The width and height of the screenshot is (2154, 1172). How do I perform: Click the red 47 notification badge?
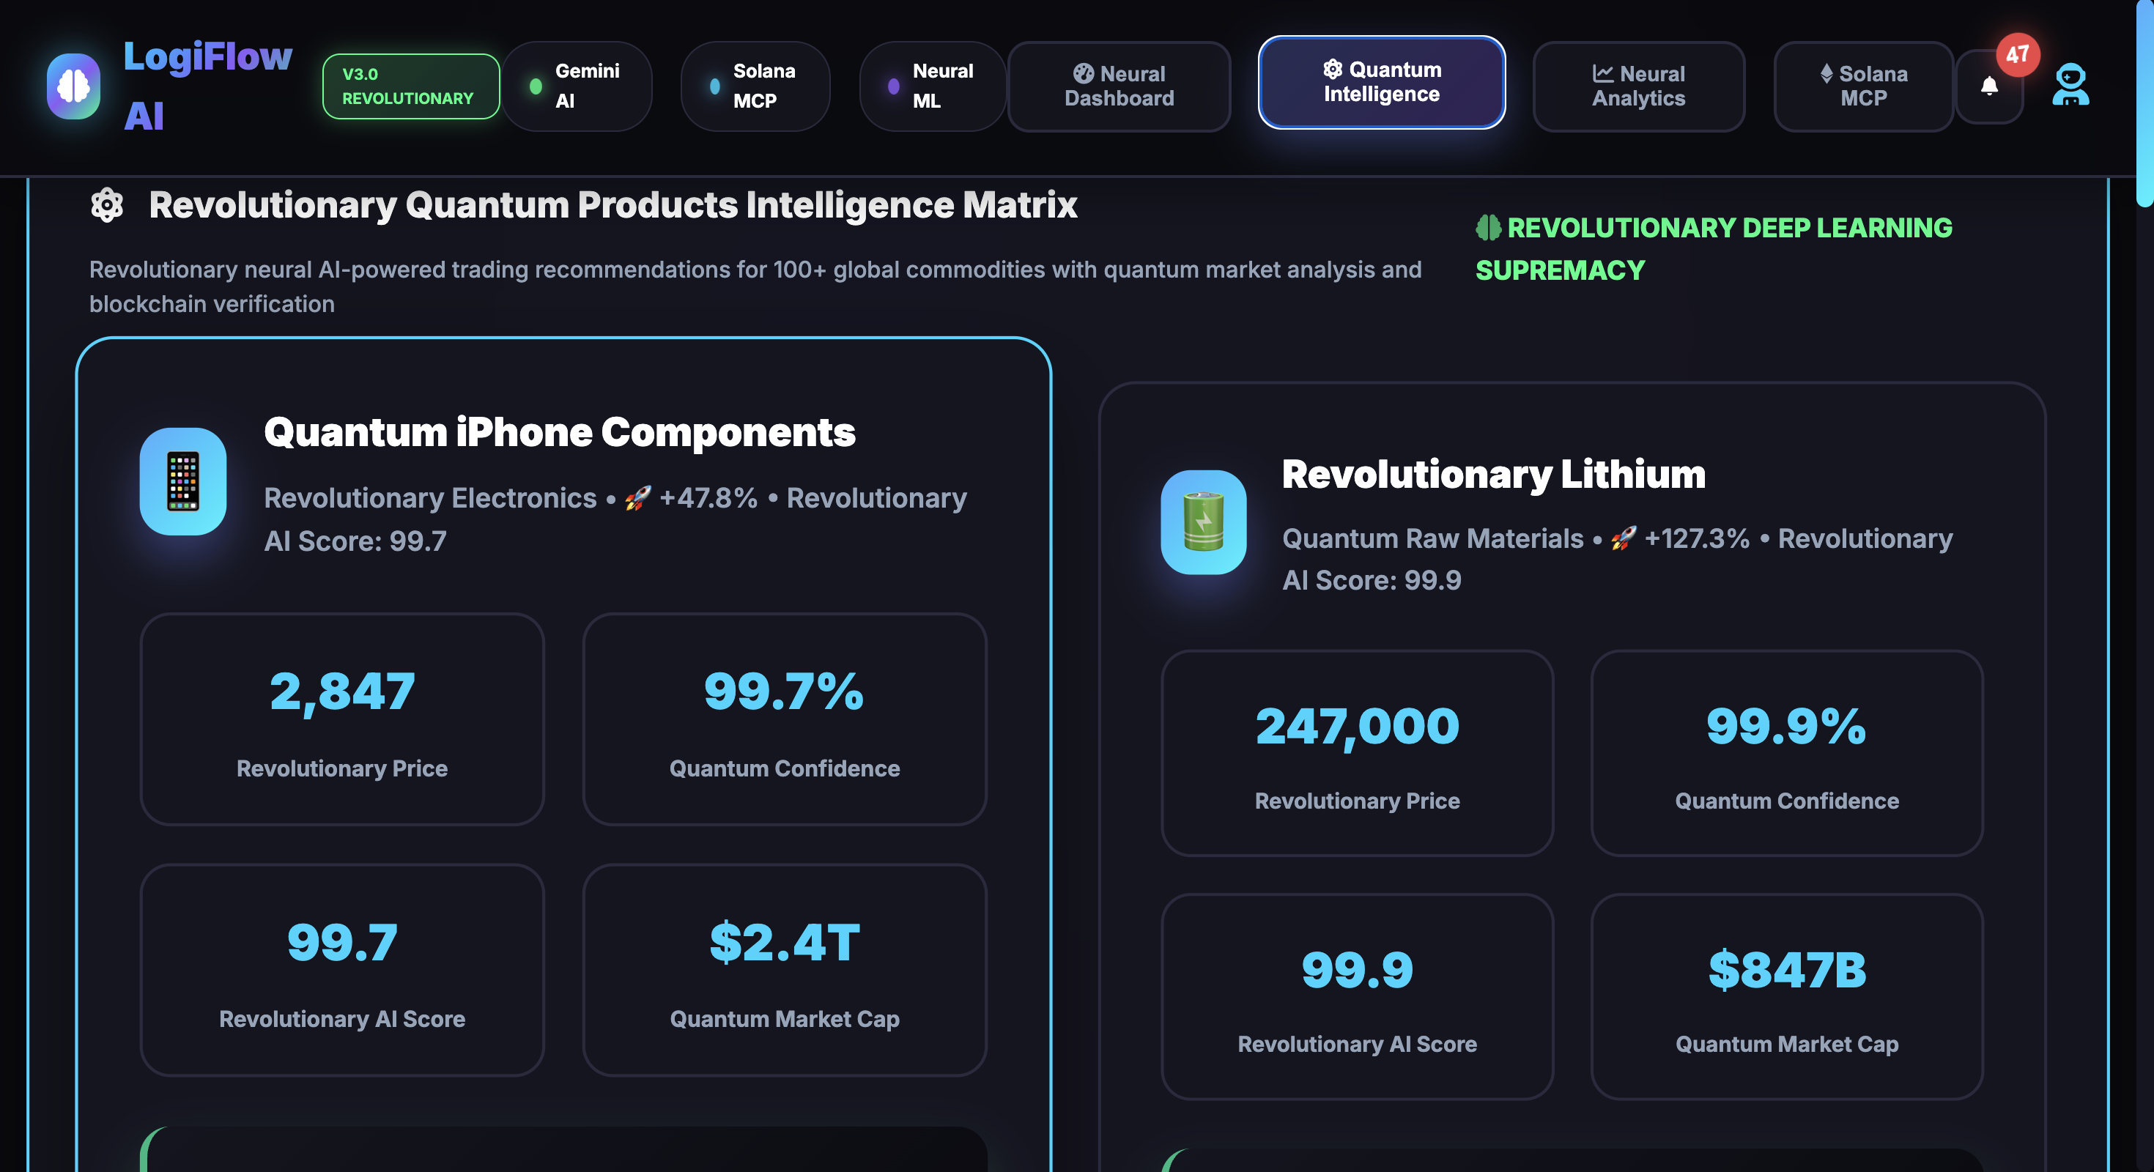pos(2017,55)
